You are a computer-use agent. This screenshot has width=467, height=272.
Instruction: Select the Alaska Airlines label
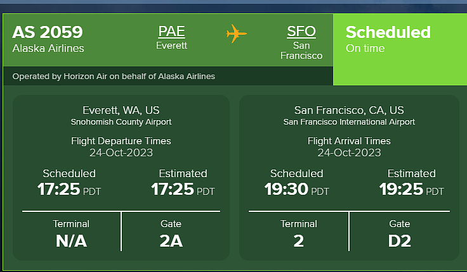pyautogui.click(x=48, y=49)
